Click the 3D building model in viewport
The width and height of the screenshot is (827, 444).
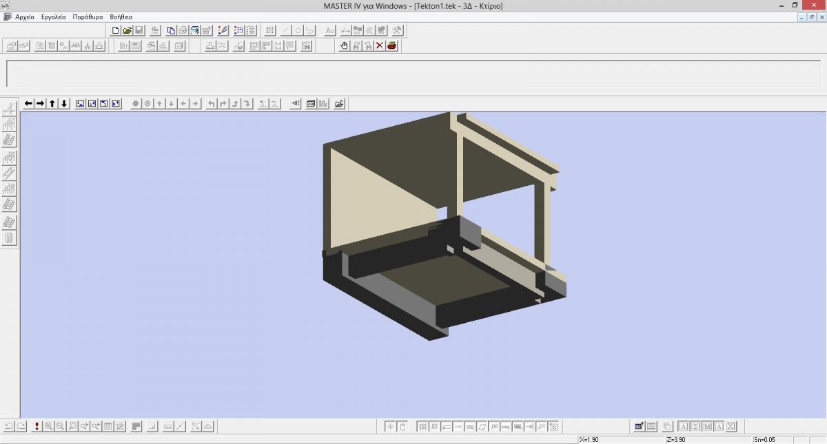coord(441,227)
